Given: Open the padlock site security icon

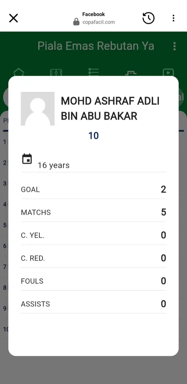Looking at the screenshot, I should point(76,22).
